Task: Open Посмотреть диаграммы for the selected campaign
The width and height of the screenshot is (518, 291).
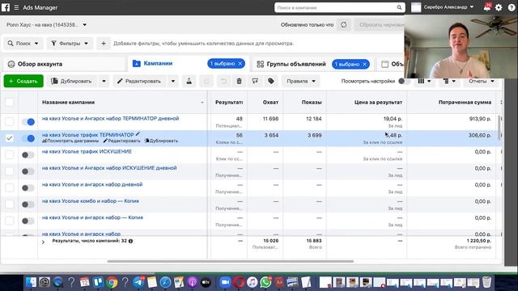Action: pyautogui.click(x=70, y=141)
